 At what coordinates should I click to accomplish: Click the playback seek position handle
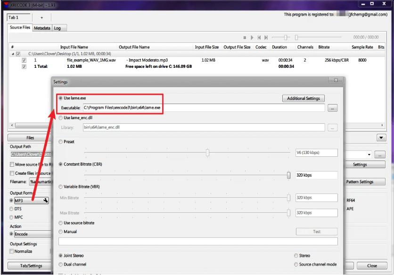296,38
